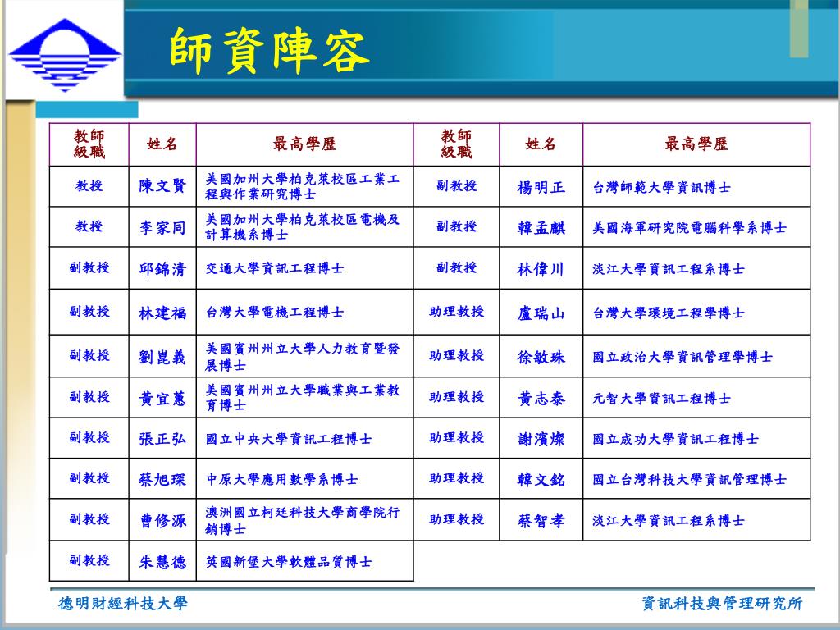Click the 台灣師範大學資訊博士 cell

(x=696, y=186)
